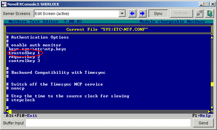Click the 'Alt+F10=Exit' status text
The height and width of the screenshot is (130, 217).
(x=22, y=116)
